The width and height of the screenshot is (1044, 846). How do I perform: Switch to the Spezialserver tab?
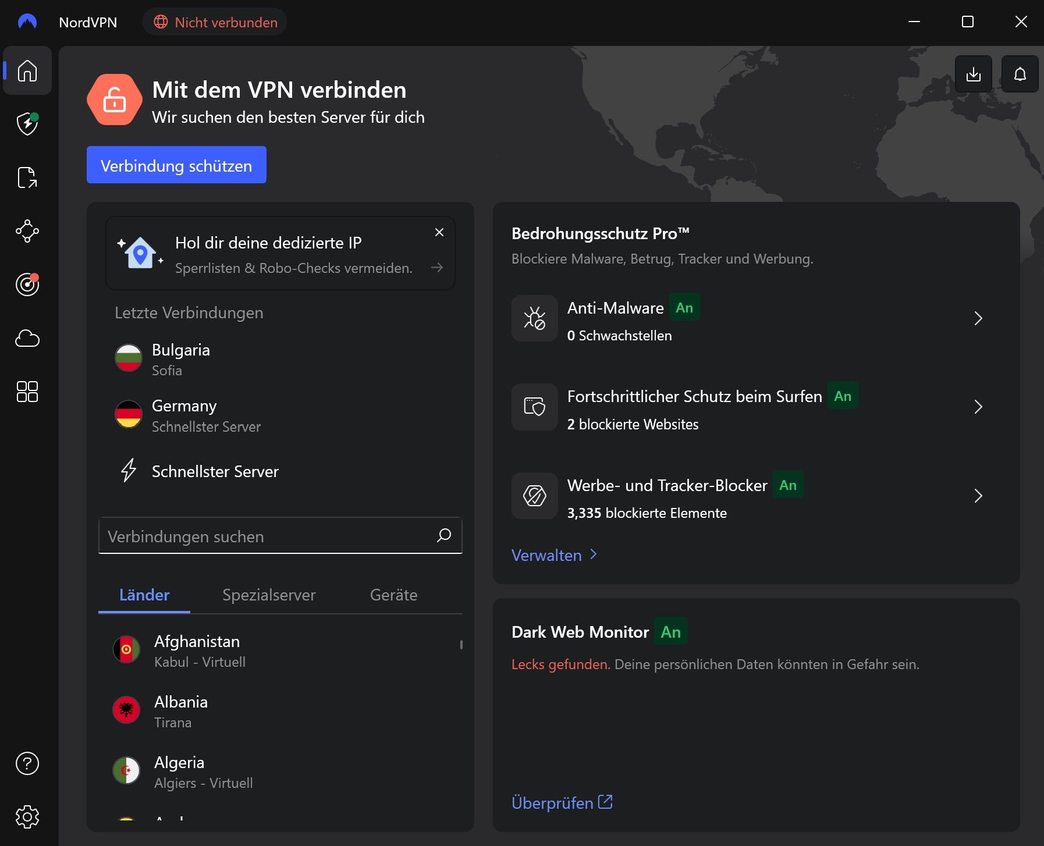coord(269,595)
